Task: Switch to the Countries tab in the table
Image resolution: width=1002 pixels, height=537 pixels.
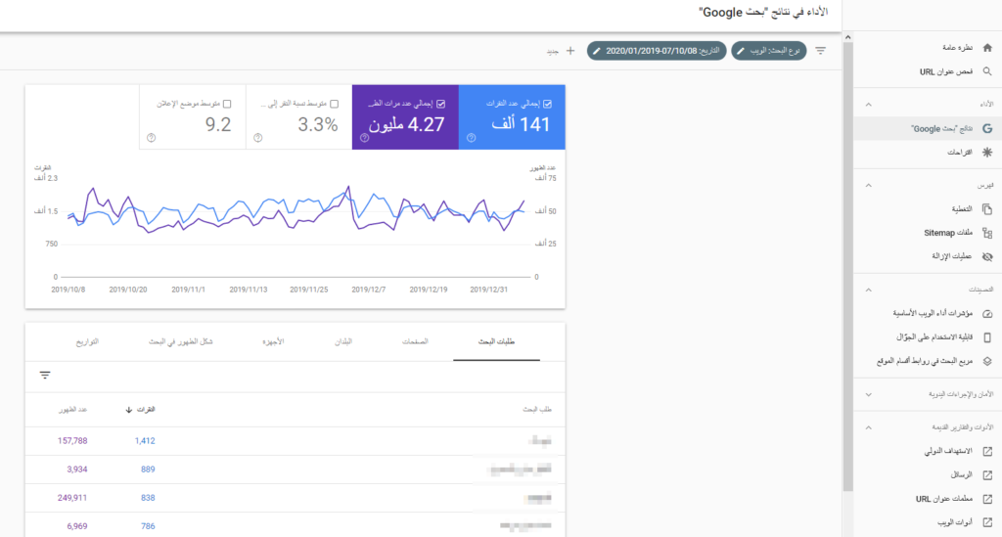Action: [343, 341]
